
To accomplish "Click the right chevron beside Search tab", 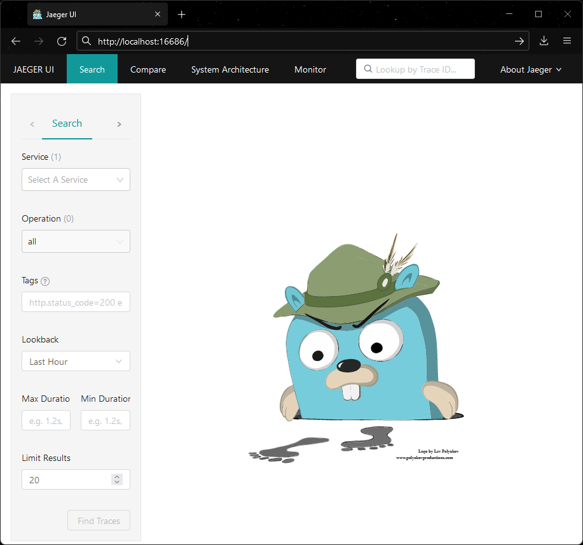I will tap(119, 124).
